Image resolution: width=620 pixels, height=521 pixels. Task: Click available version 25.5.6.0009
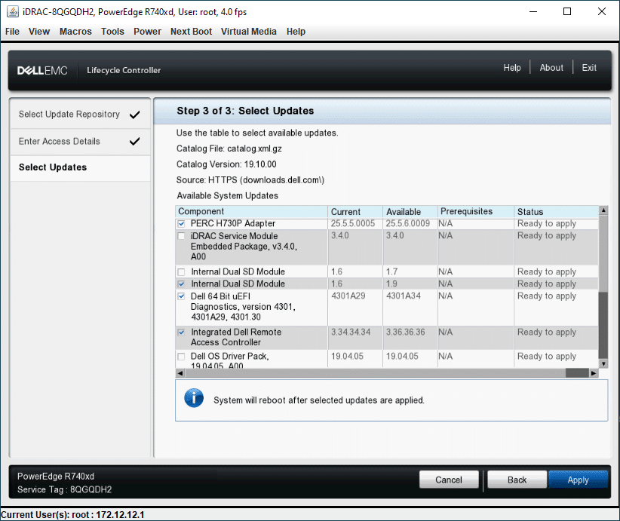(x=407, y=223)
